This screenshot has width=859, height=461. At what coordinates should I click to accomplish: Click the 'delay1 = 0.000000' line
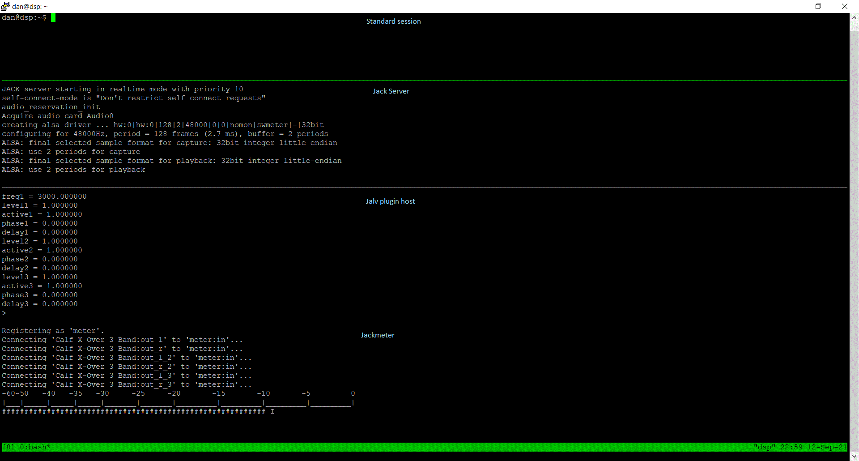tap(40, 232)
